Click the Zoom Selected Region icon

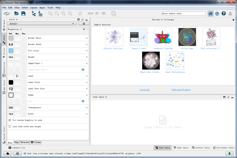click(x=70, y=13)
